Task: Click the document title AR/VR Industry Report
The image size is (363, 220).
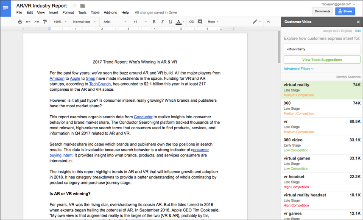Action: point(42,6)
